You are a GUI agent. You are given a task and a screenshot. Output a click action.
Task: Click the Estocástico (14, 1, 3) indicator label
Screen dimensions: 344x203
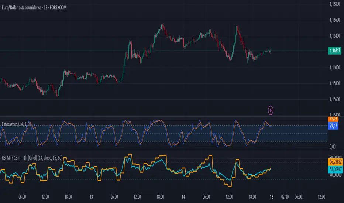tap(16, 124)
